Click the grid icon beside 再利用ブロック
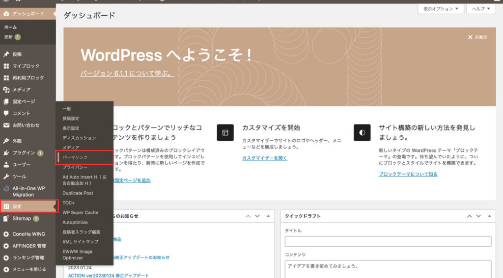 6,78
